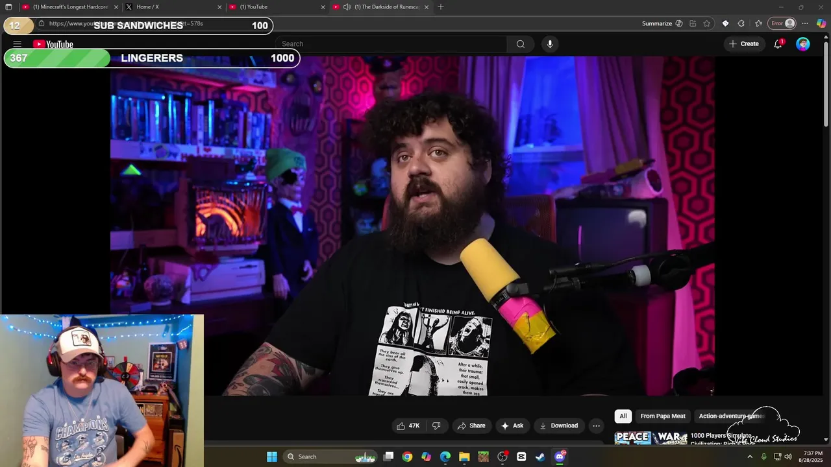Add this page to browser favorites
831x467 pixels.
[x=707, y=23]
